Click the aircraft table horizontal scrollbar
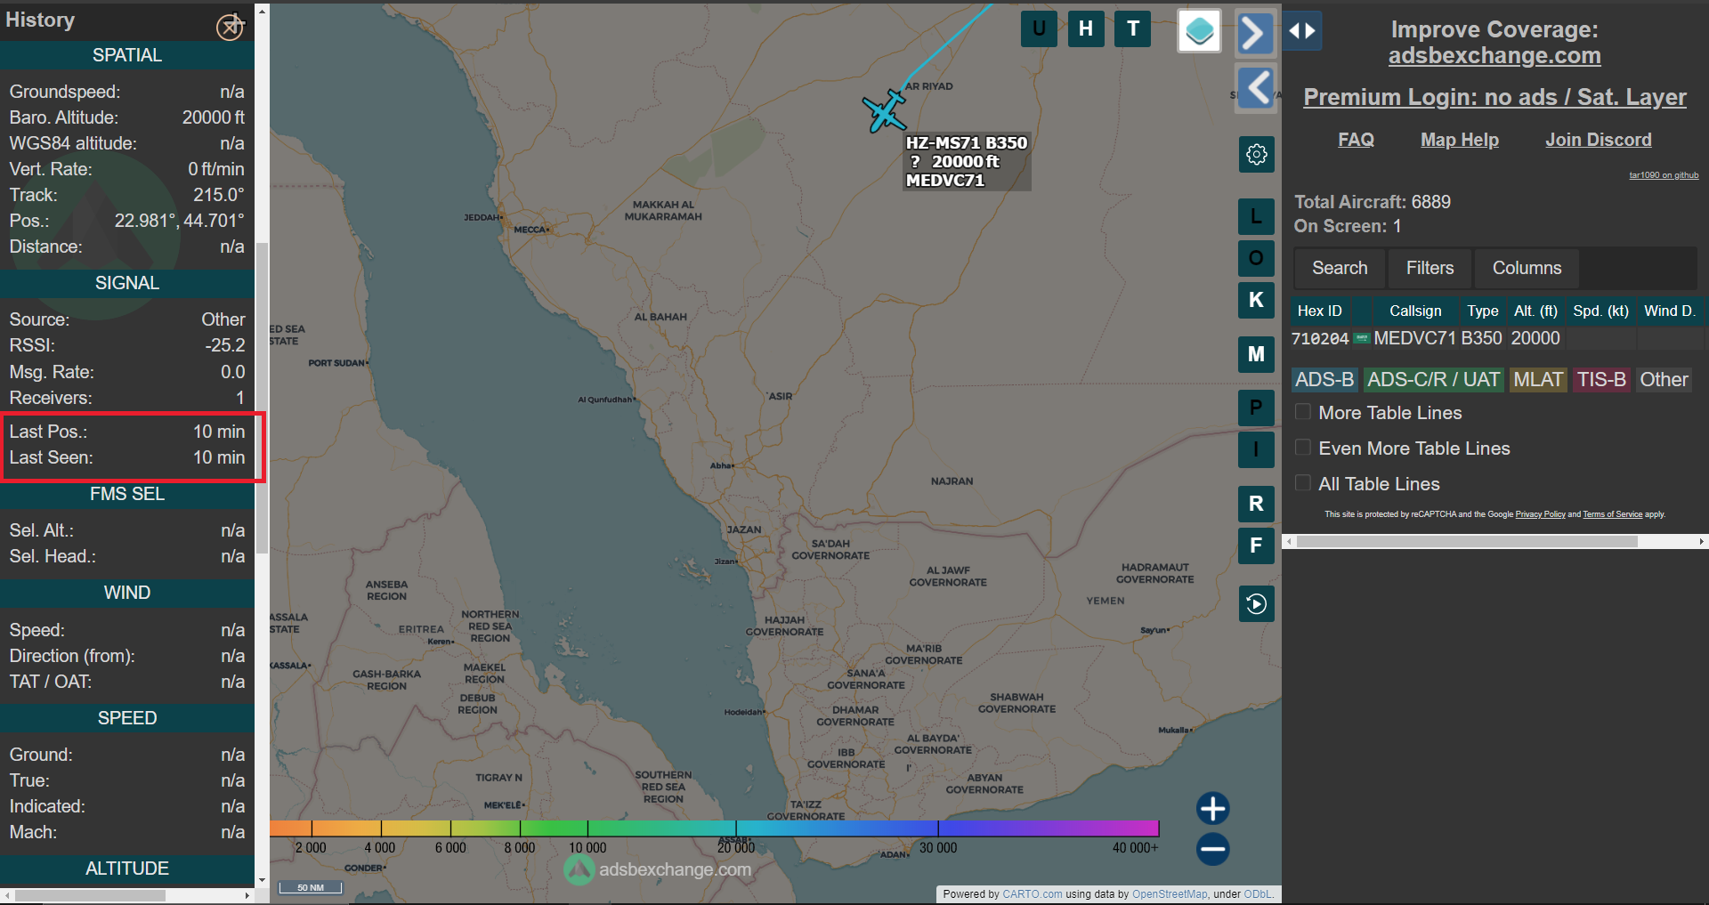The width and height of the screenshot is (1709, 905). click(1467, 541)
